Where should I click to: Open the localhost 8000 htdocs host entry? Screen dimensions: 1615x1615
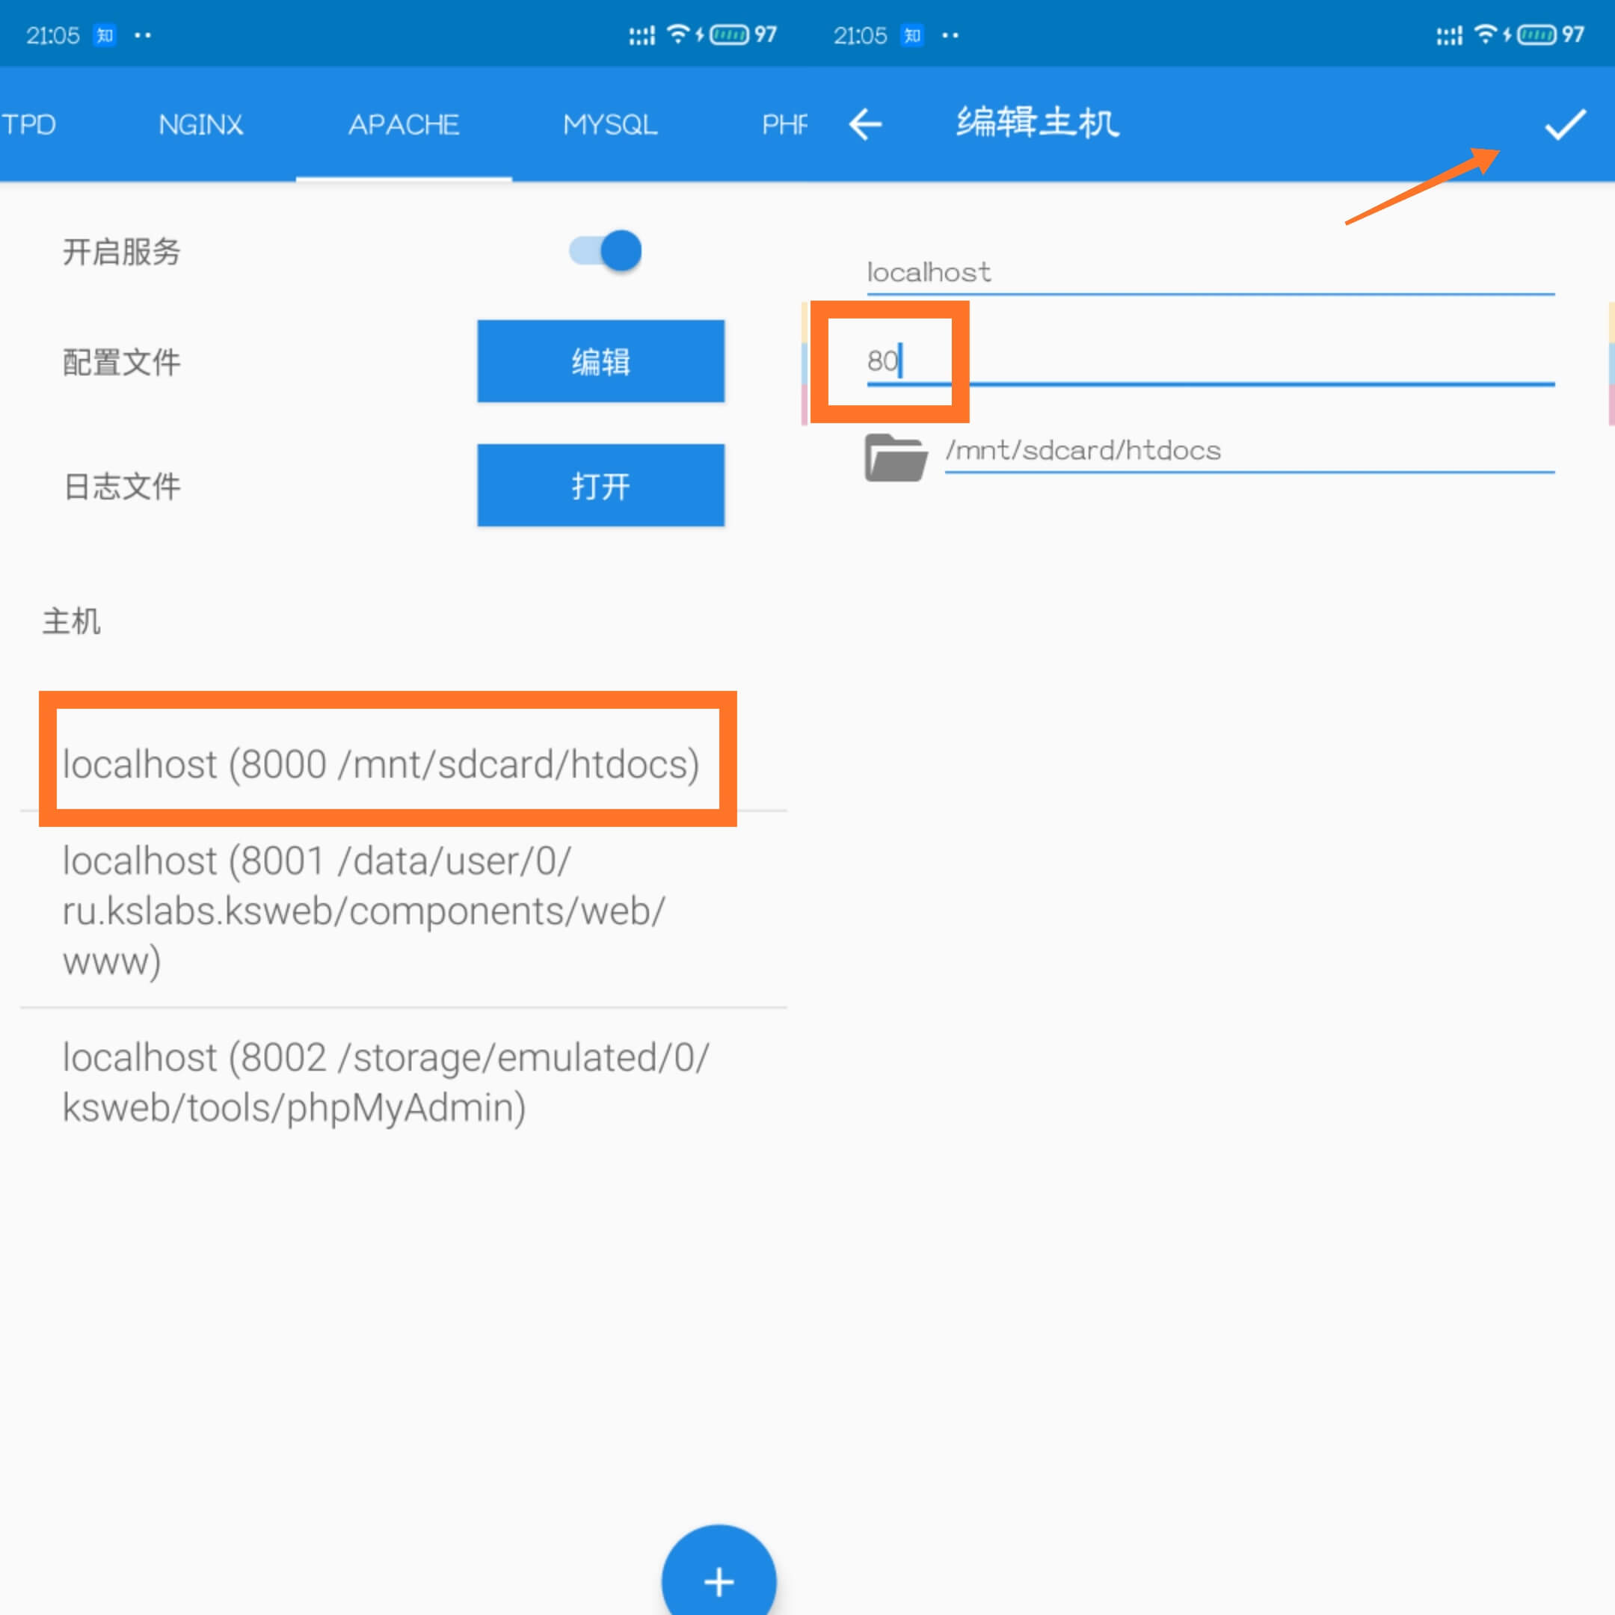[381, 763]
